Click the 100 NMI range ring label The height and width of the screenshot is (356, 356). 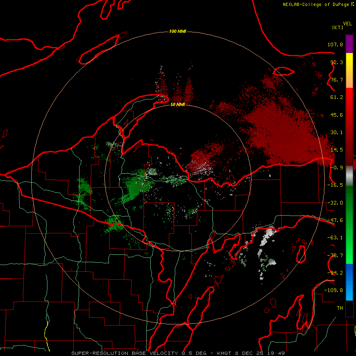coord(178,31)
